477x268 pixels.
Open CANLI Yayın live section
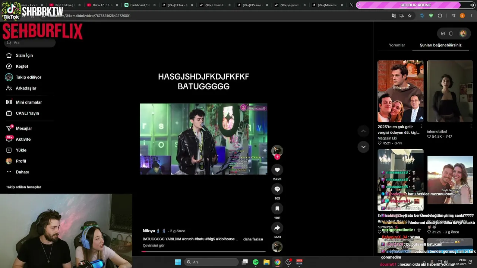27,113
